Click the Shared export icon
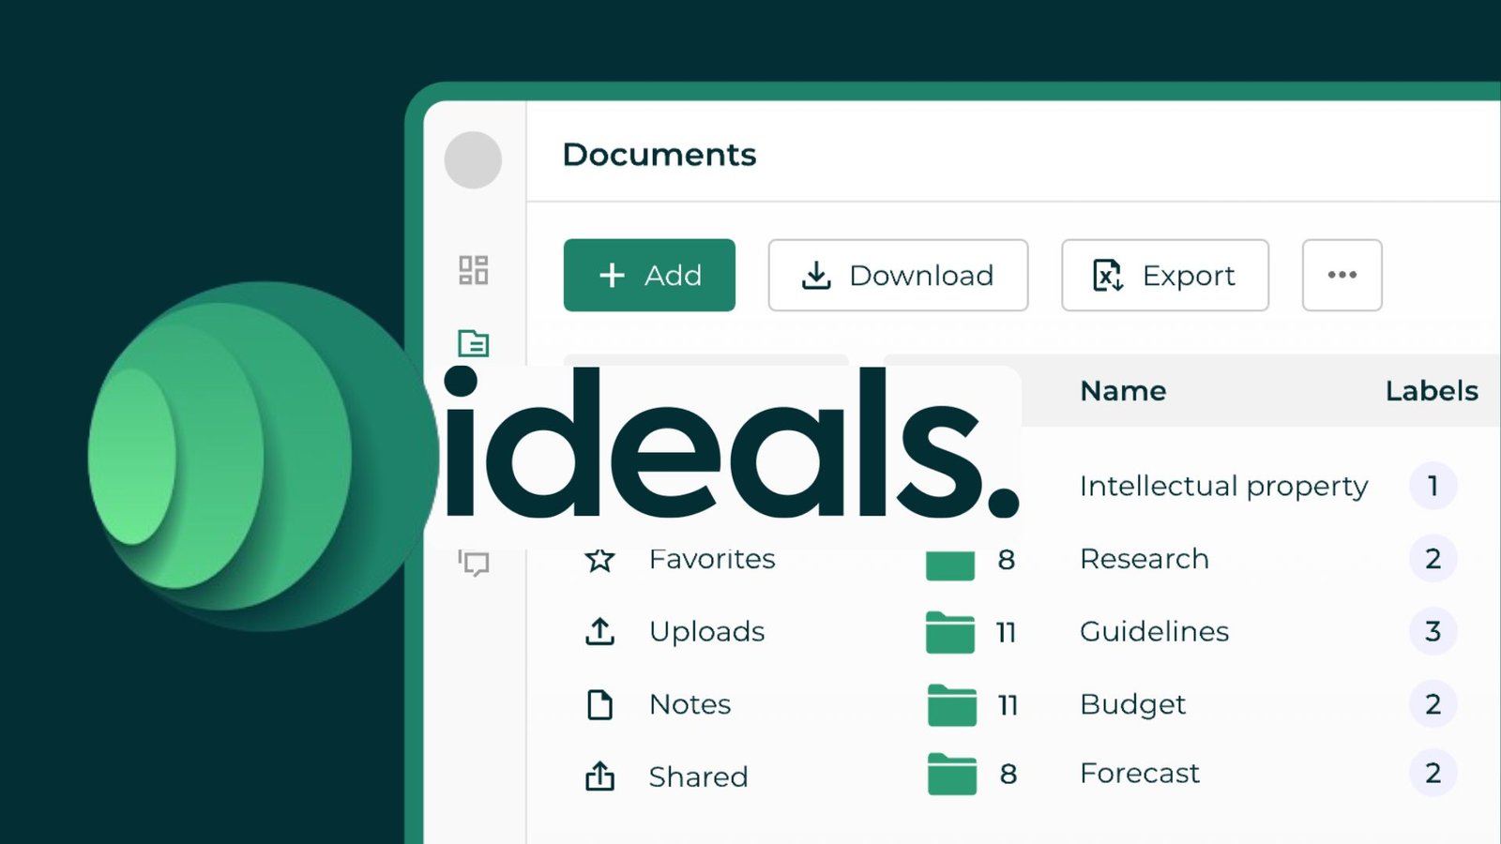The width and height of the screenshot is (1501, 844). (599, 776)
